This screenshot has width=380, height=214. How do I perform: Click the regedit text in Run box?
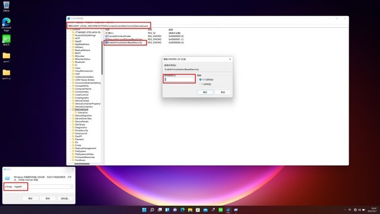click(x=18, y=187)
